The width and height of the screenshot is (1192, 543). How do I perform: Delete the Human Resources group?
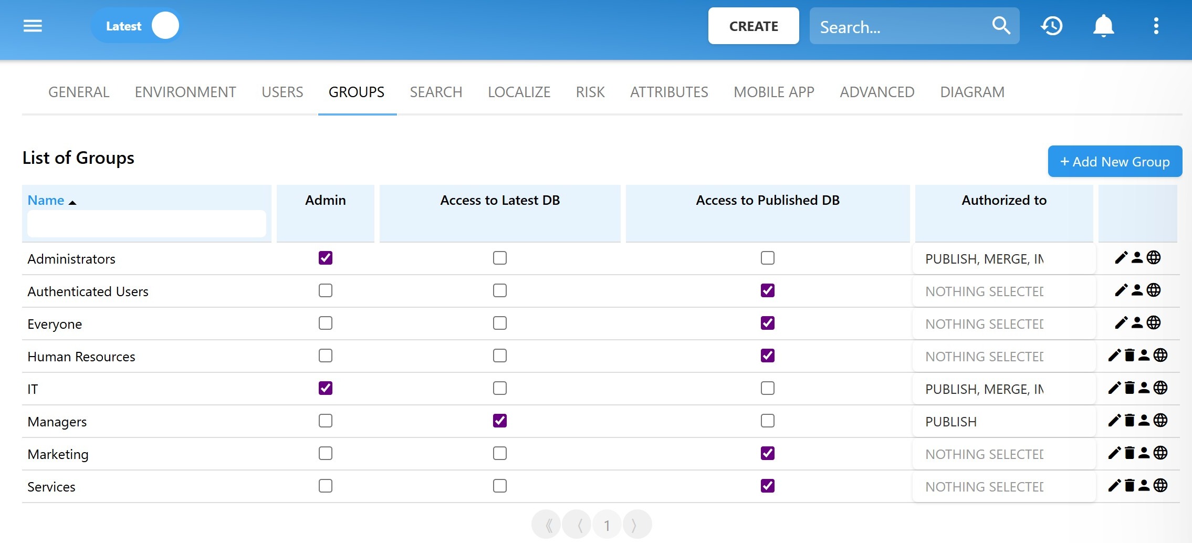click(1130, 356)
